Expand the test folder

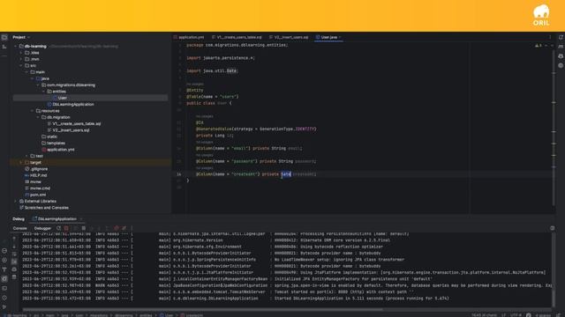pyautogui.click(x=27, y=156)
